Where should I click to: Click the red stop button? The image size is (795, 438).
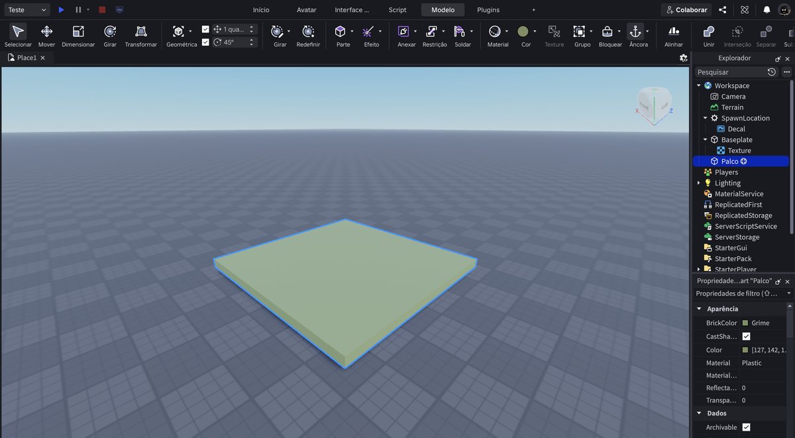(x=102, y=10)
